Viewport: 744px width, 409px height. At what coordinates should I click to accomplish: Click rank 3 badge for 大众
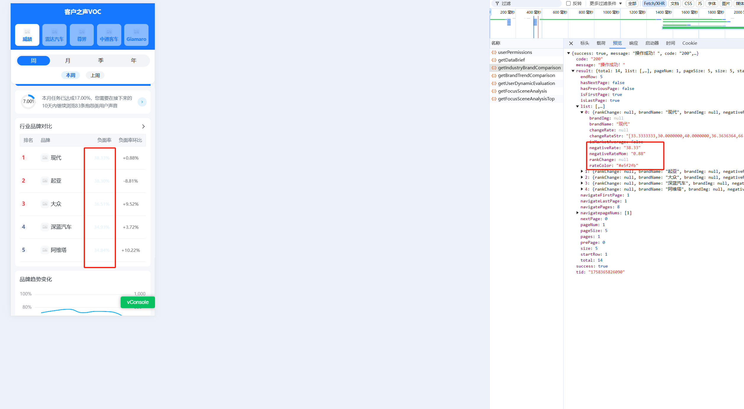click(24, 204)
